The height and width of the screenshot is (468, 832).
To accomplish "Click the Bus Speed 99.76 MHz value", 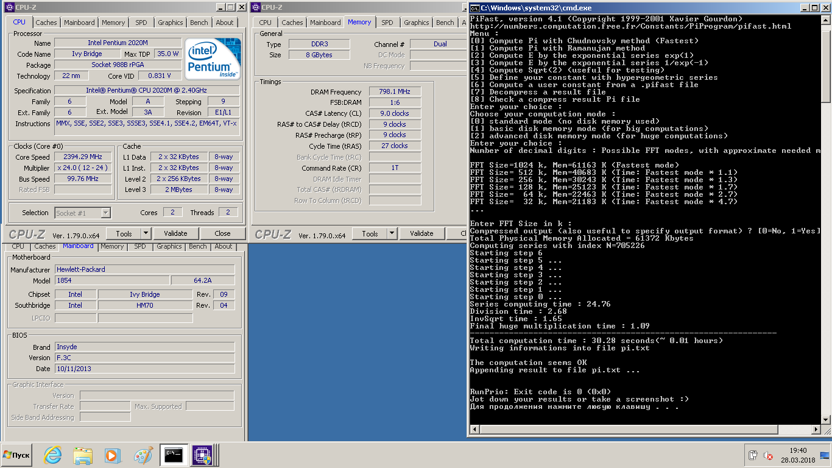I will [83, 179].
